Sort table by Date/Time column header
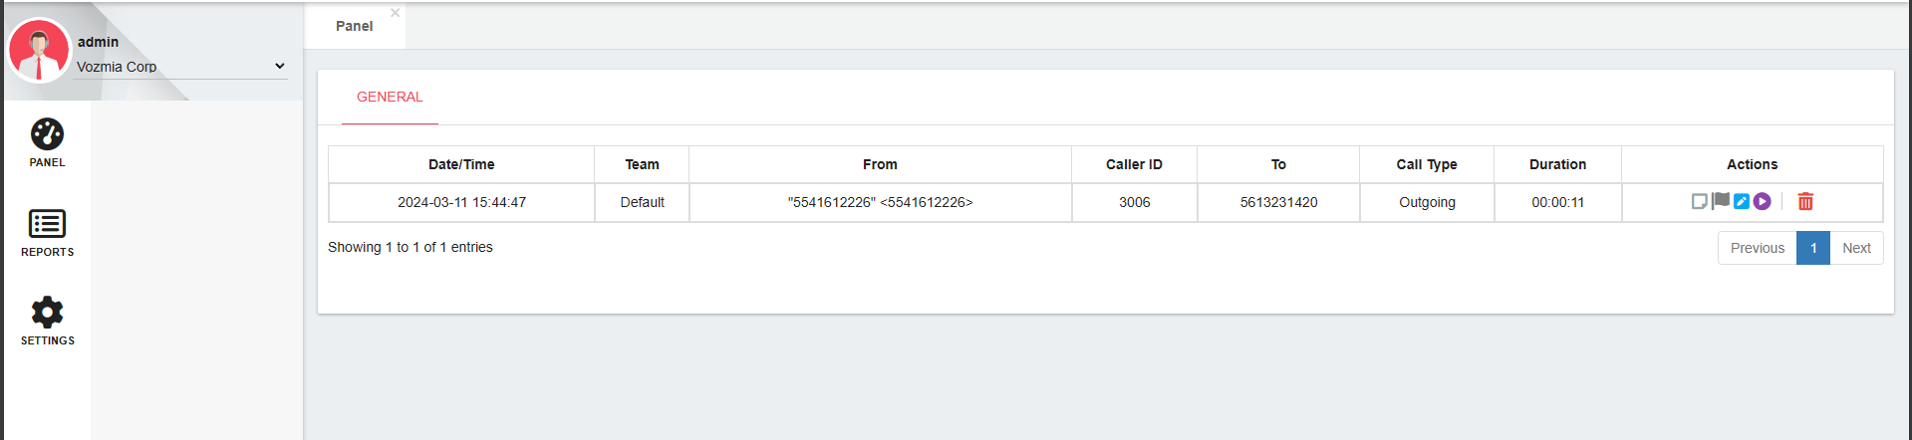 pyautogui.click(x=461, y=165)
